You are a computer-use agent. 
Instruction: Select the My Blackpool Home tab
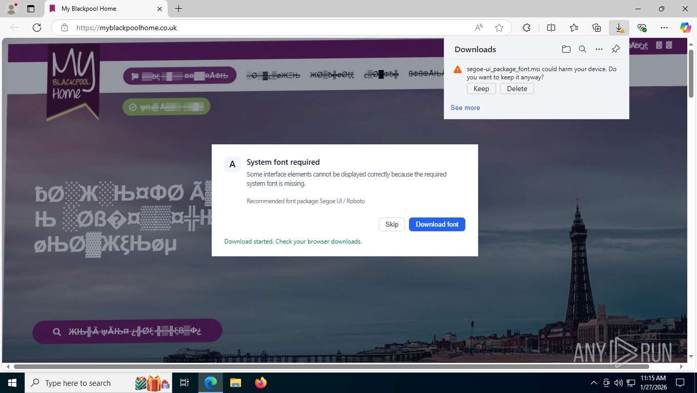[x=106, y=9]
